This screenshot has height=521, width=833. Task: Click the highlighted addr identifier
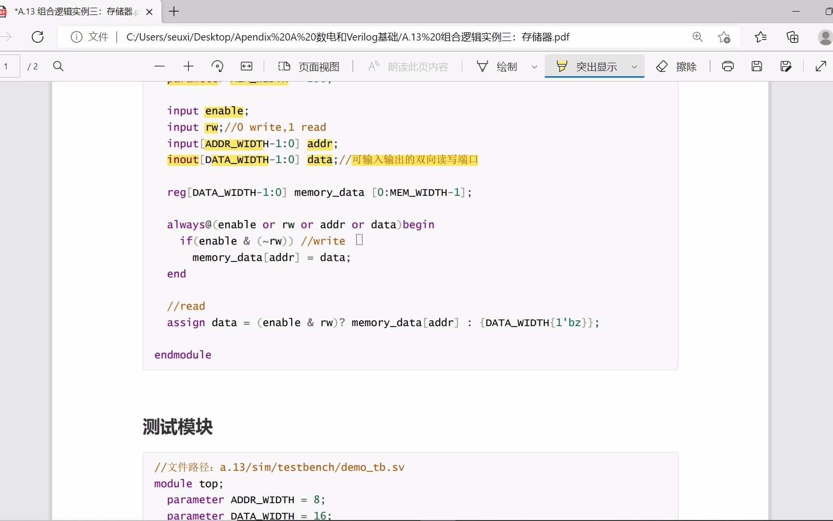tap(320, 144)
